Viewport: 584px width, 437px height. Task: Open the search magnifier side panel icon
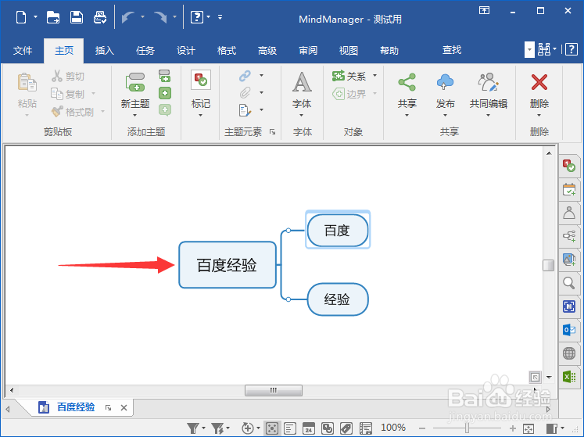(568, 283)
